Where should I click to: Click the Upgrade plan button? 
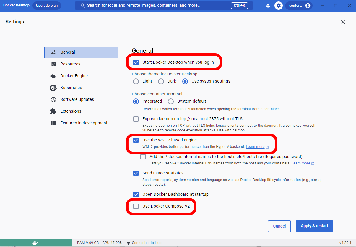47,6
